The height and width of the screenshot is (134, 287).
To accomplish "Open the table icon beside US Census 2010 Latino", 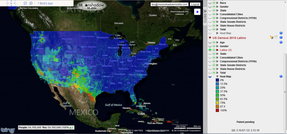I will point(276,37).
